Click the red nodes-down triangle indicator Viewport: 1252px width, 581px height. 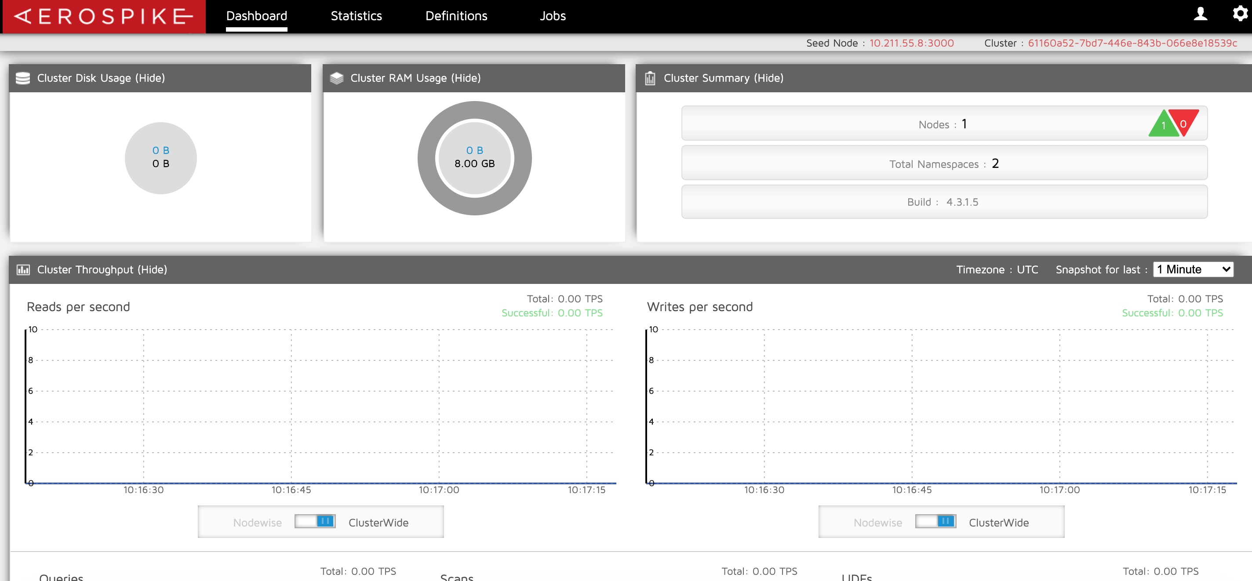point(1183,121)
